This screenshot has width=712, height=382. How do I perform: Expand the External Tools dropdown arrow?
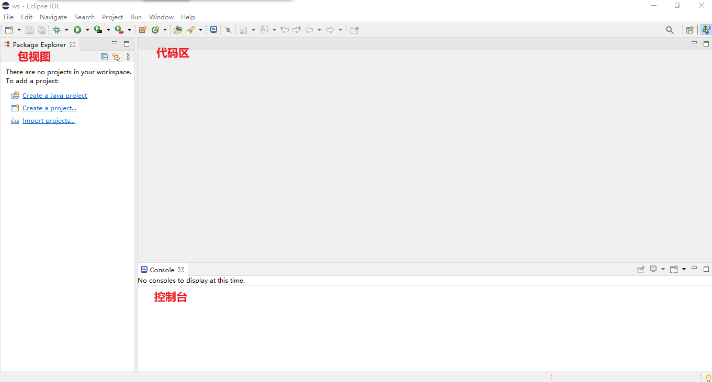point(129,30)
